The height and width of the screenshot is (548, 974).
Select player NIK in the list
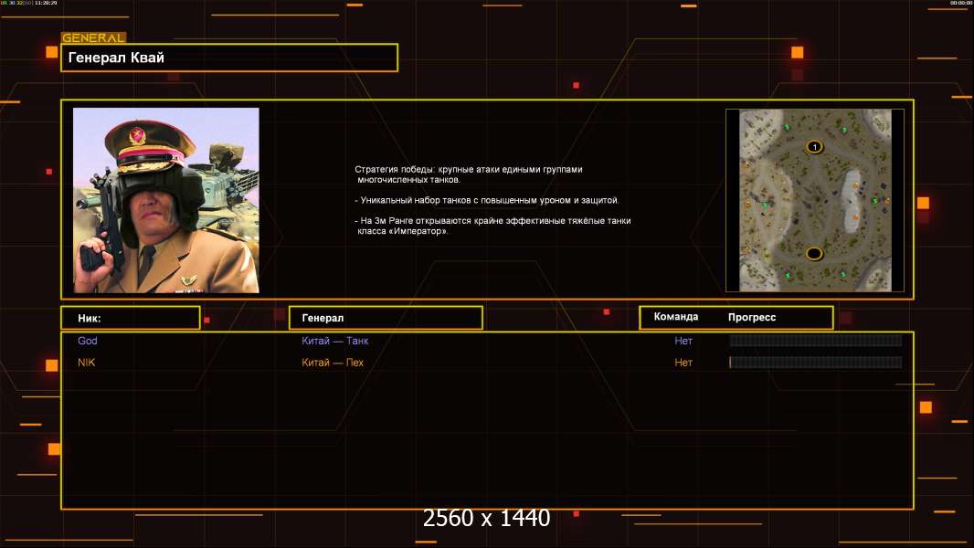[87, 363]
